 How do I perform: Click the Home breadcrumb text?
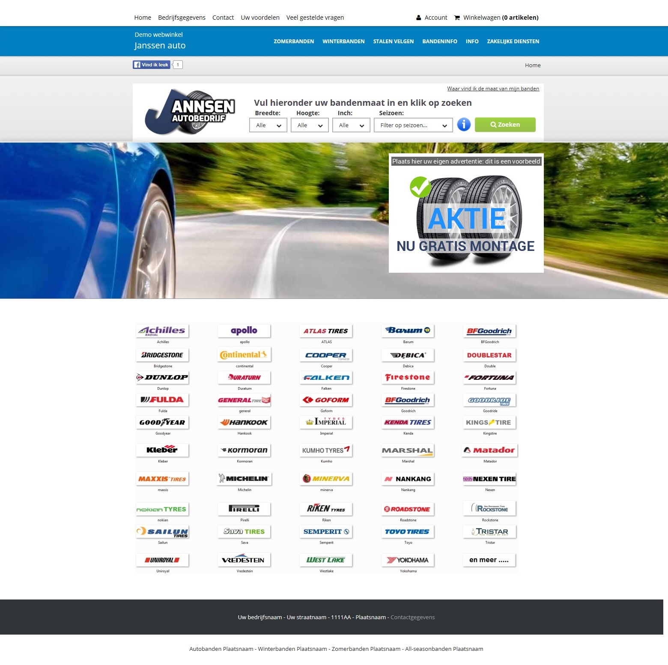(533, 65)
